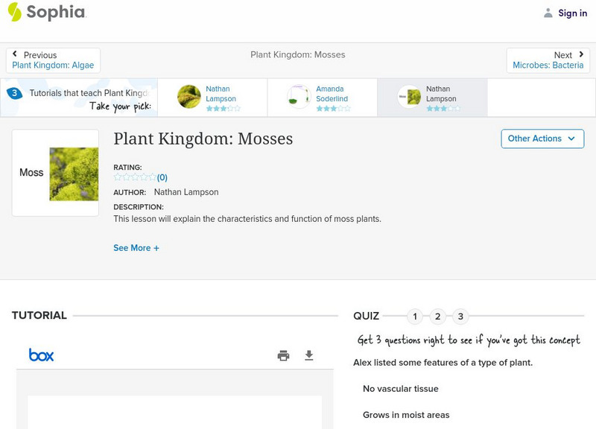Image resolution: width=596 pixels, height=429 pixels.
Task: Go to Previous: Plant Kingdom: Algae
Action: pyautogui.click(x=53, y=60)
